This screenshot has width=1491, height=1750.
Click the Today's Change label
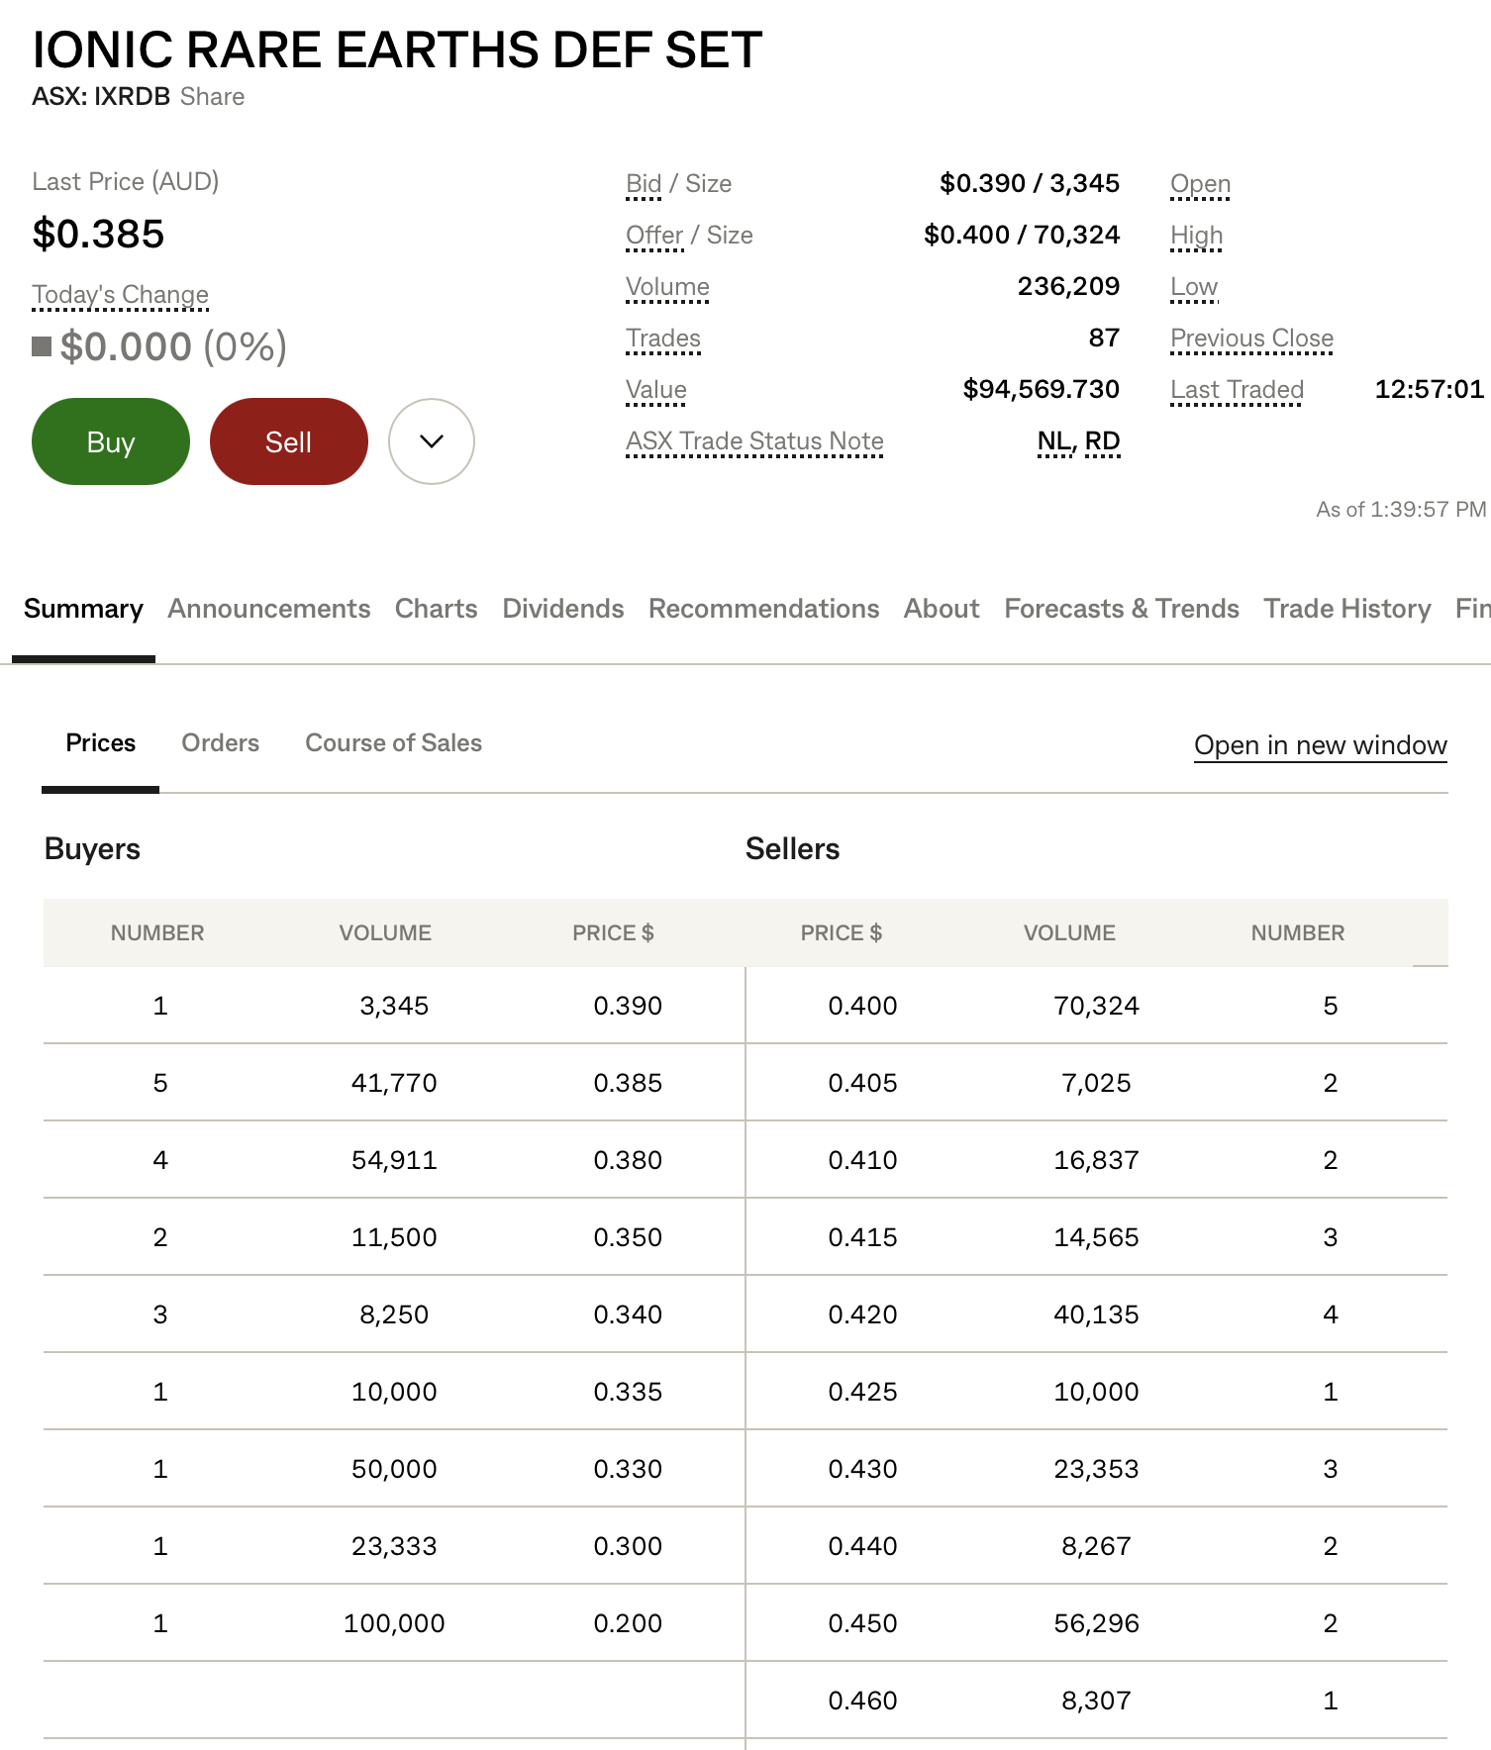(120, 295)
